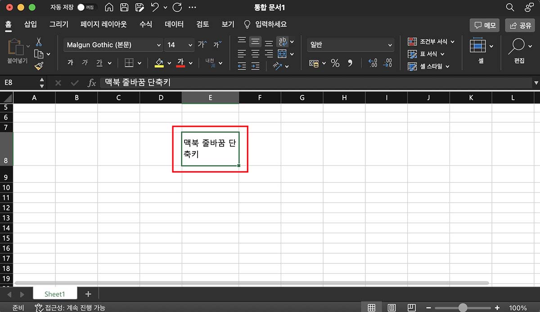Toggle underline 가 formatting
This screenshot has width=540, height=312.
coord(99,63)
